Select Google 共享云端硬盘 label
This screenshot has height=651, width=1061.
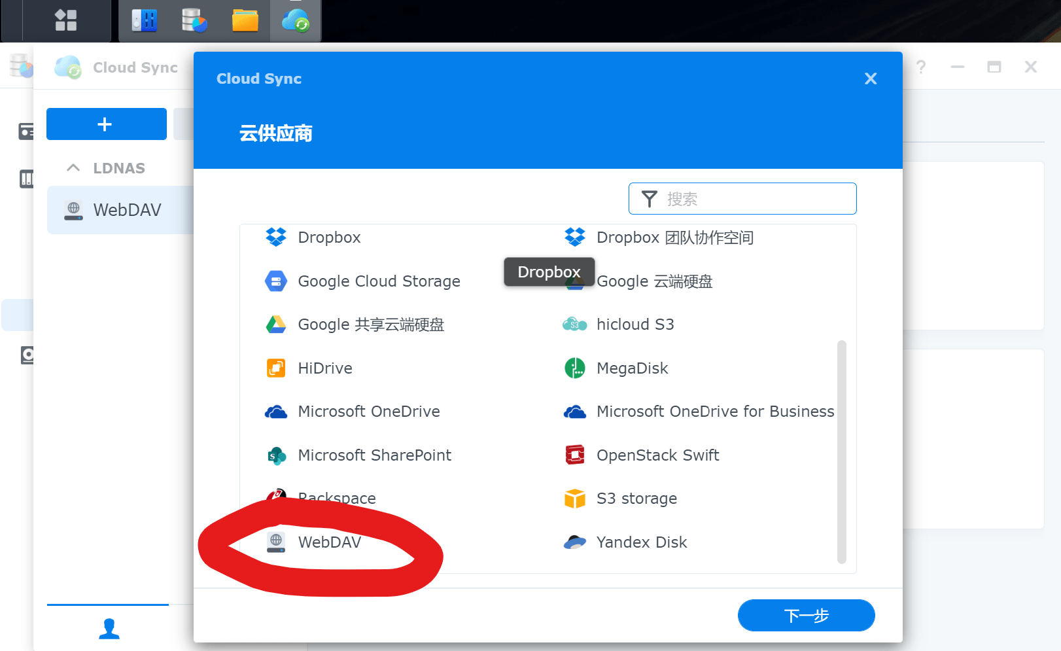[x=372, y=325]
